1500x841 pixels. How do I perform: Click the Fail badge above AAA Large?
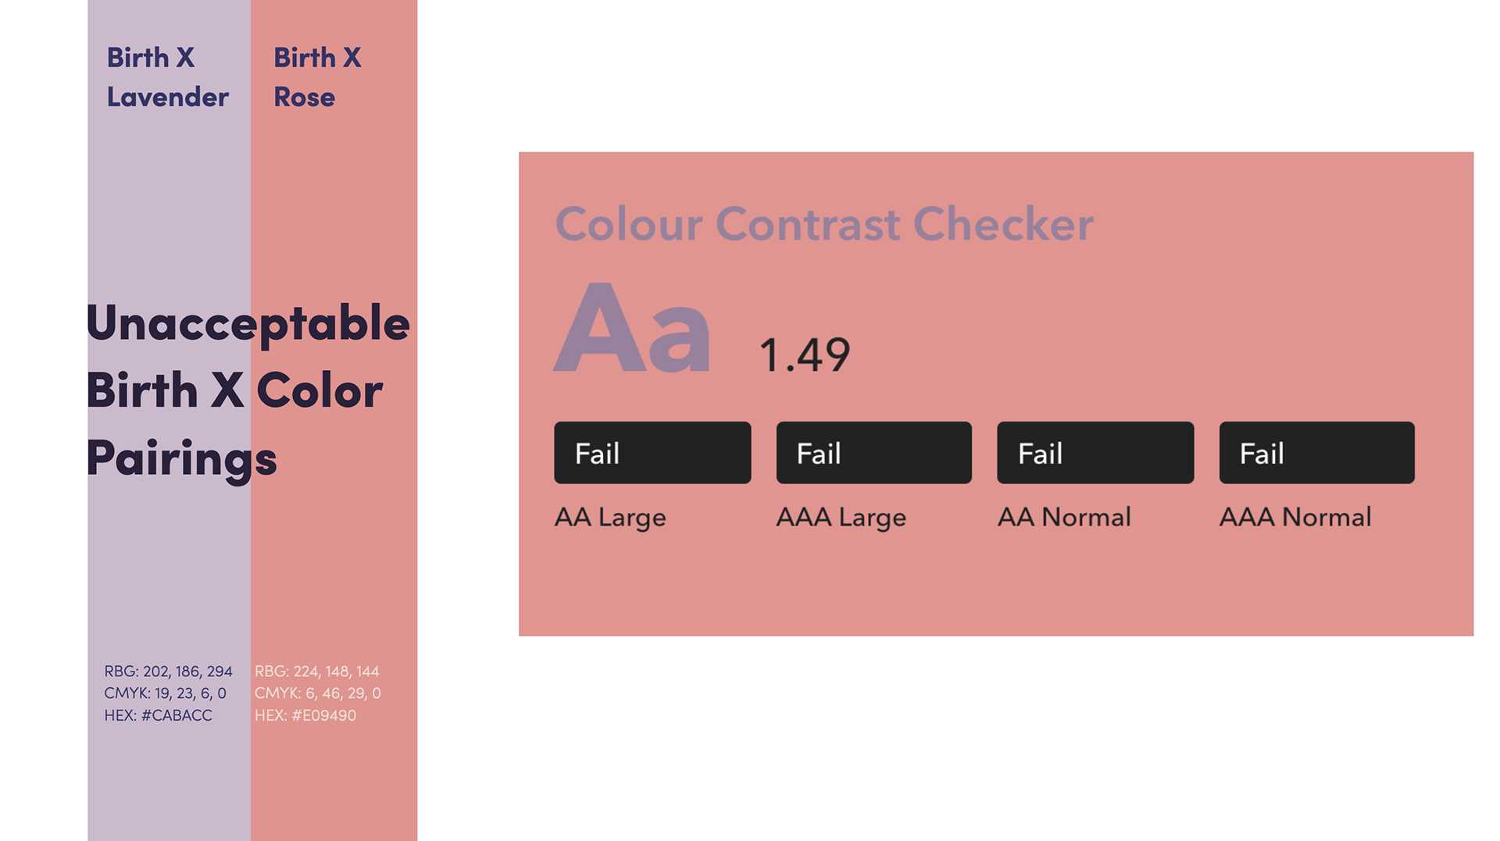point(873,453)
